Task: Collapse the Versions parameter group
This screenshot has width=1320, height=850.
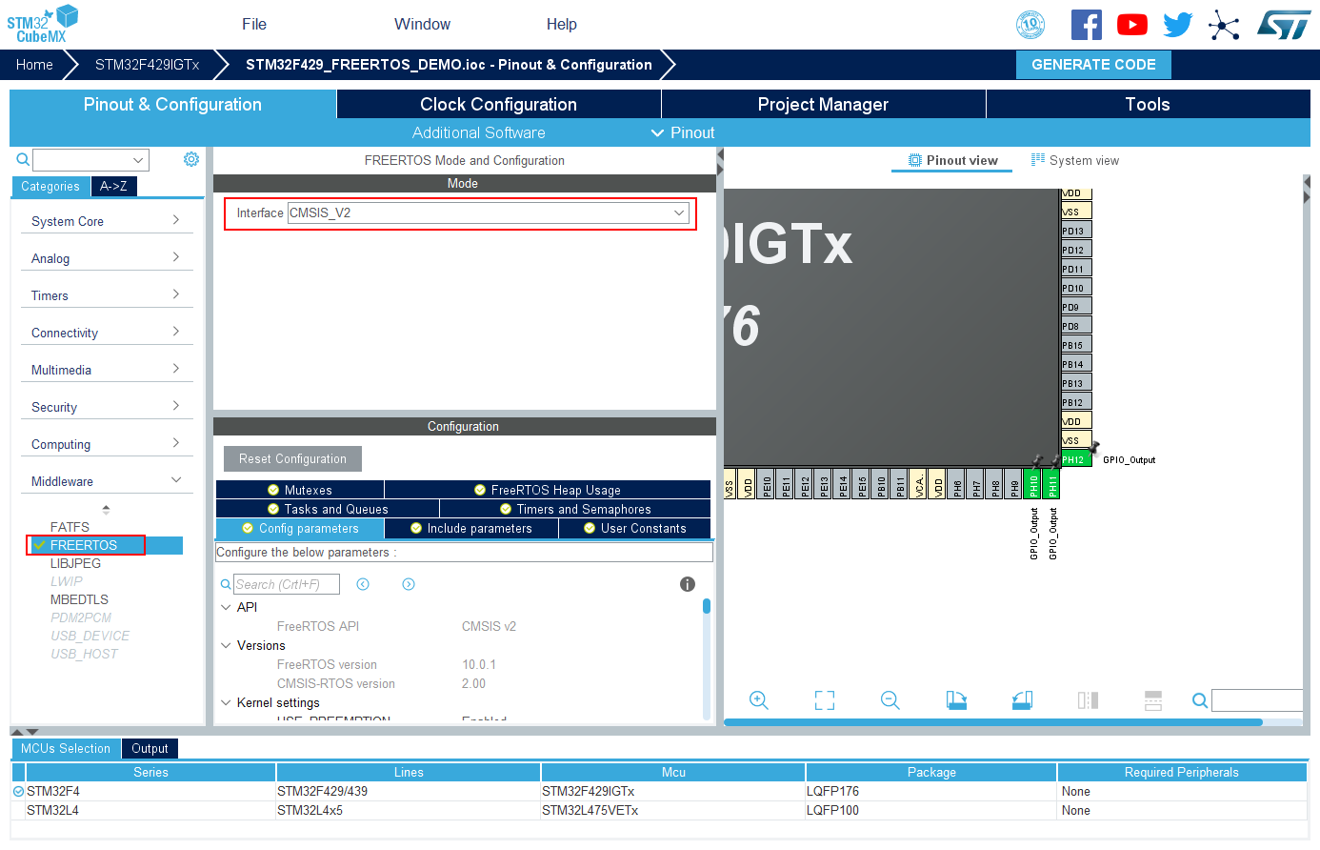Action: point(226,645)
